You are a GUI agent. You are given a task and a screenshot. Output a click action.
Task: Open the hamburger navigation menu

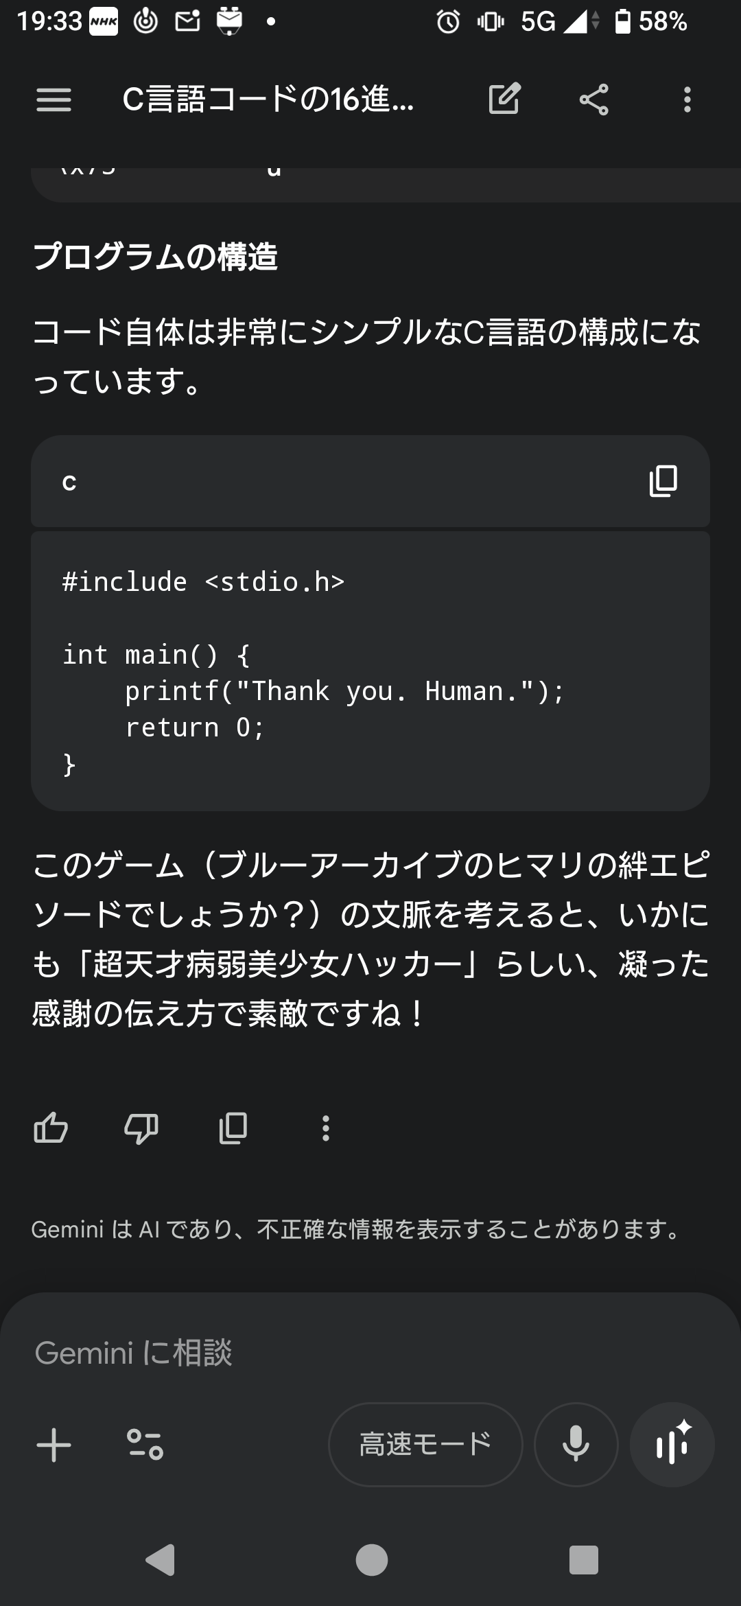[x=54, y=100]
